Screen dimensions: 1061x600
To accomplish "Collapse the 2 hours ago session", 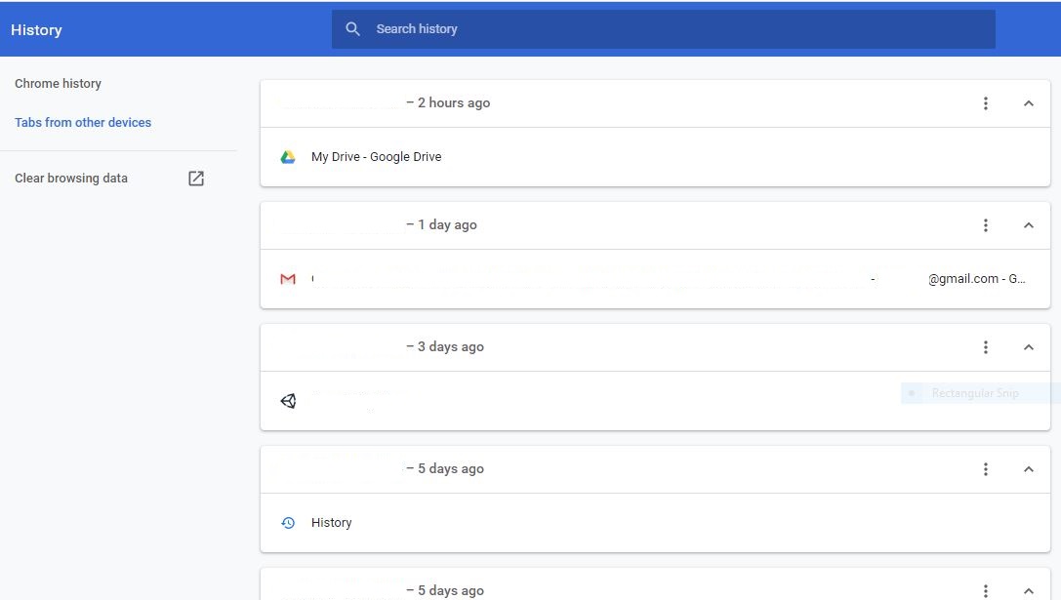I will click(x=1028, y=102).
